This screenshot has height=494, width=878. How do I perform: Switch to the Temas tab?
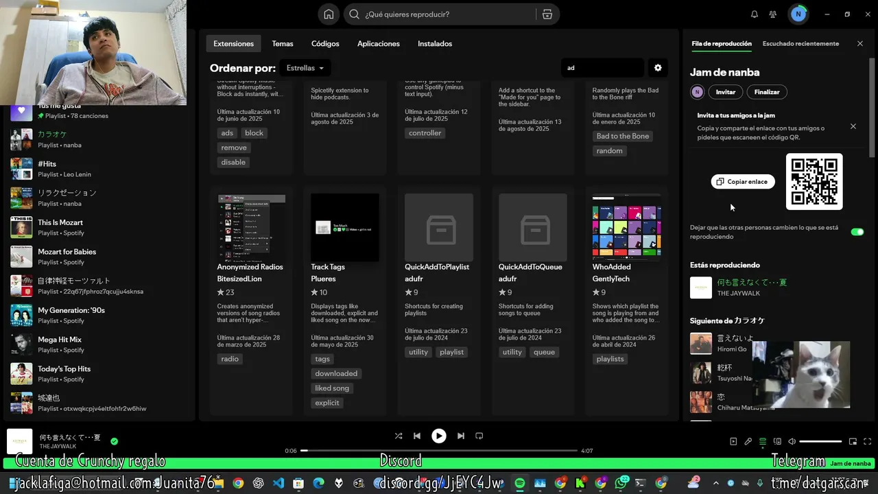[283, 43]
